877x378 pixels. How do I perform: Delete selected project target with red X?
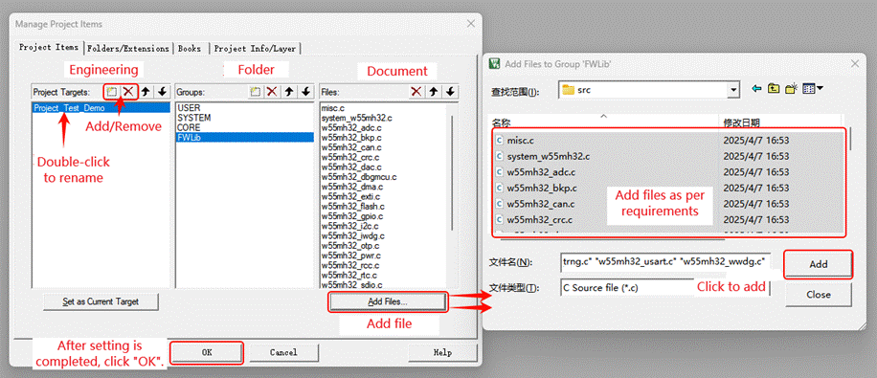[x=128, y=92]
